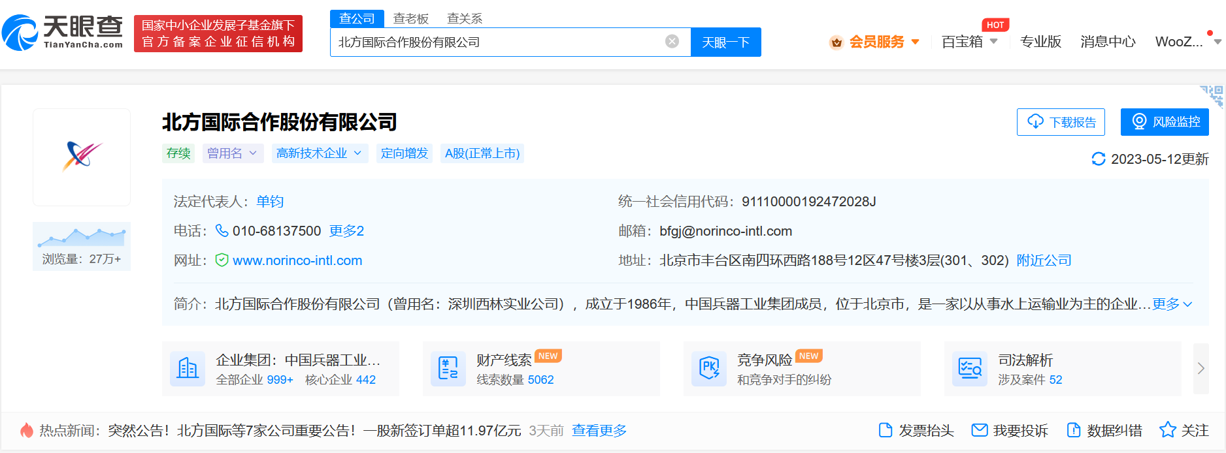Click the 存续 status tag
This screenshot has height=453, width=1226.
click(178, 153)
